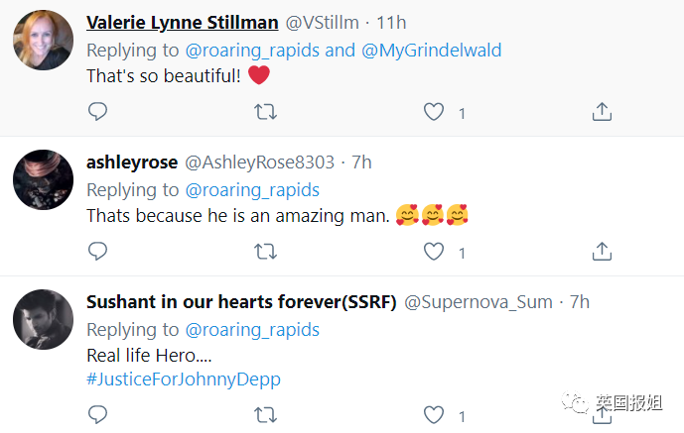This screenshot has width=684, height=433.
Task: Like the Real life Hero tweet
Action: point(434,413)
